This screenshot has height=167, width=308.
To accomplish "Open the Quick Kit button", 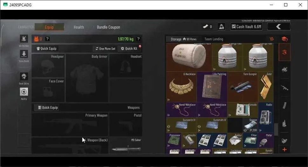I will [x=129, y=48].
